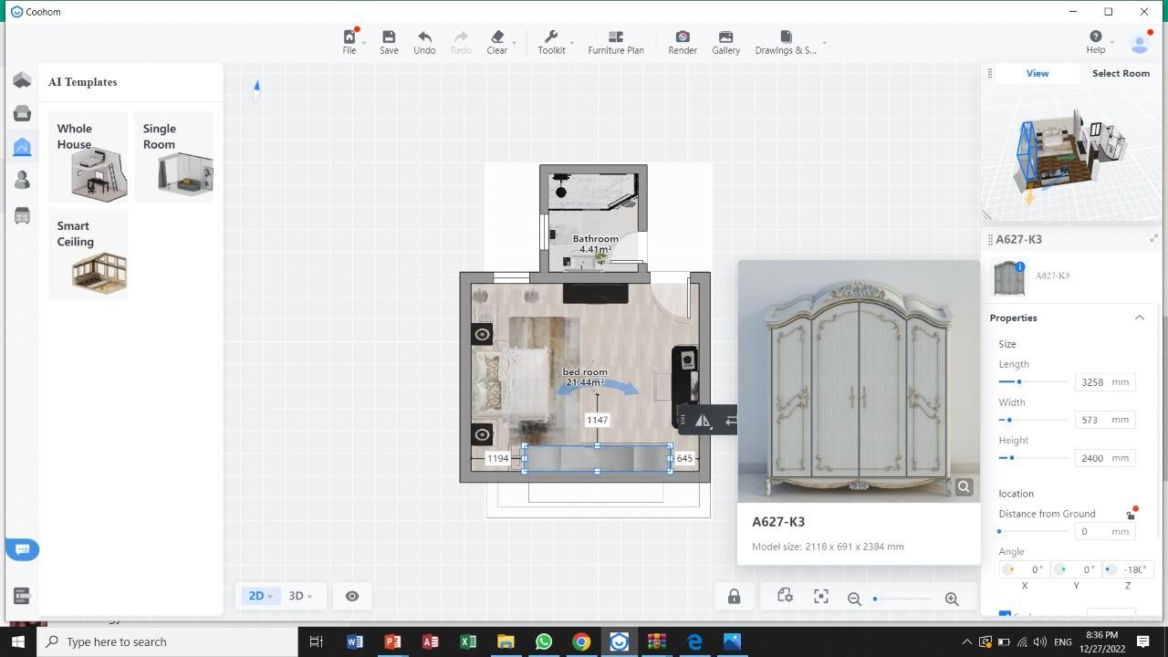Viewport: 1168px width, 657px height.
Task: Switch to the View tab
Action: click(x=1038, y=73)
